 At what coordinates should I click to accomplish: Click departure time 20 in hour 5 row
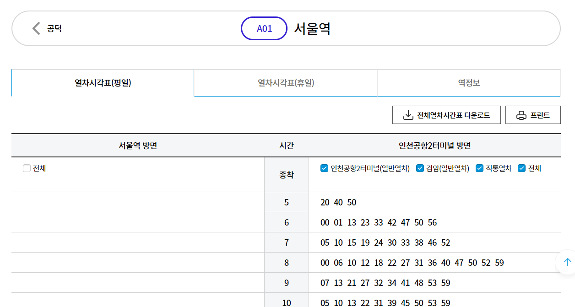coord(324,202)
